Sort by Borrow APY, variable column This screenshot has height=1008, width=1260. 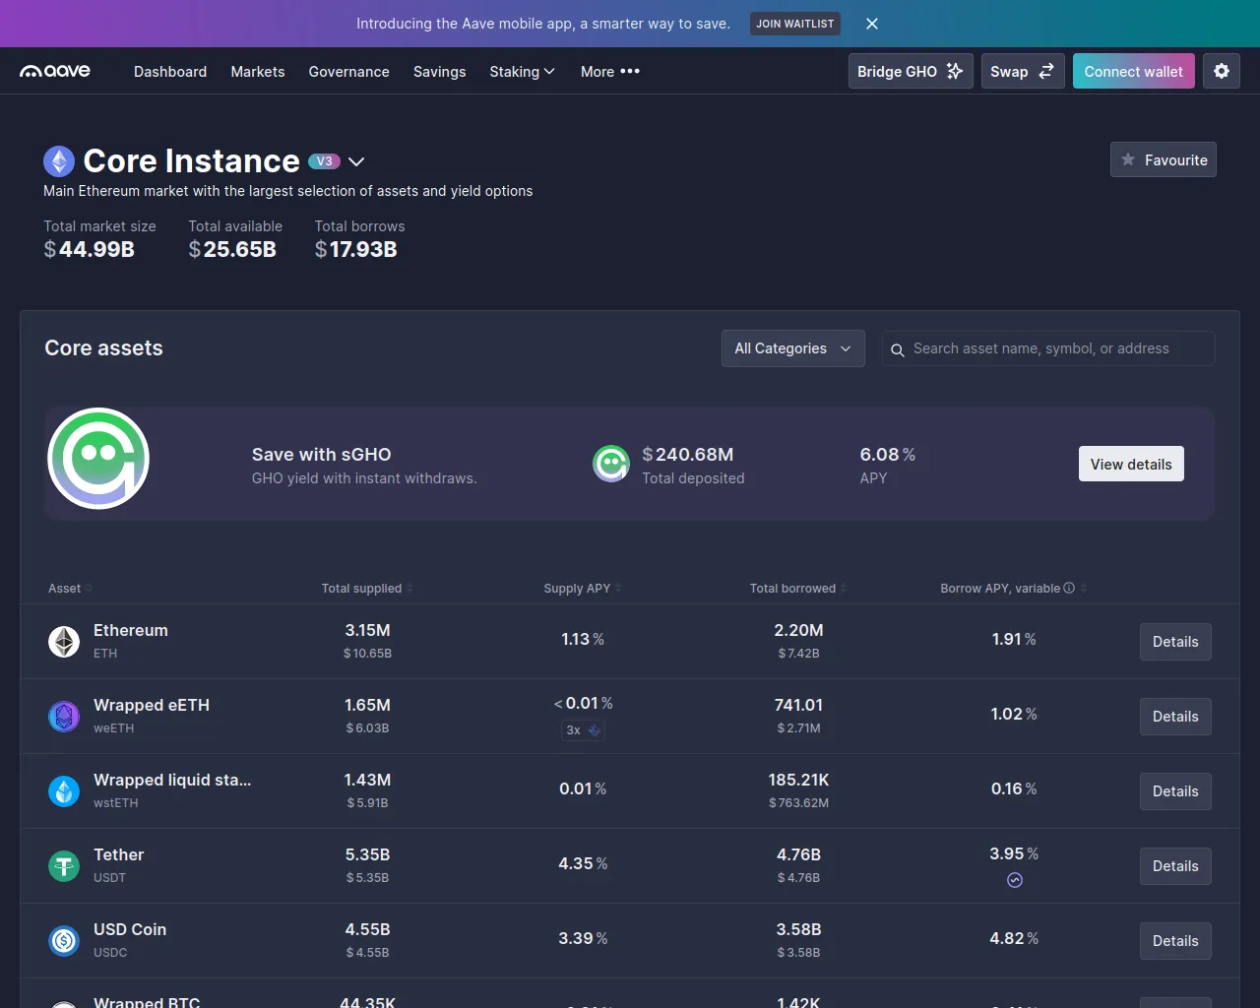coord(1014,588)
